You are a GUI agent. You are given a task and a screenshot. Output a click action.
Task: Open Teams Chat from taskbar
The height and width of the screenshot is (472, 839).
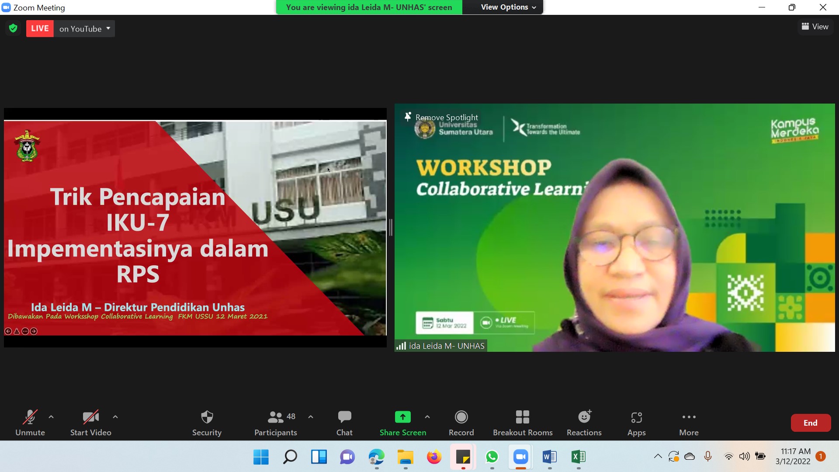pos(347,457)
